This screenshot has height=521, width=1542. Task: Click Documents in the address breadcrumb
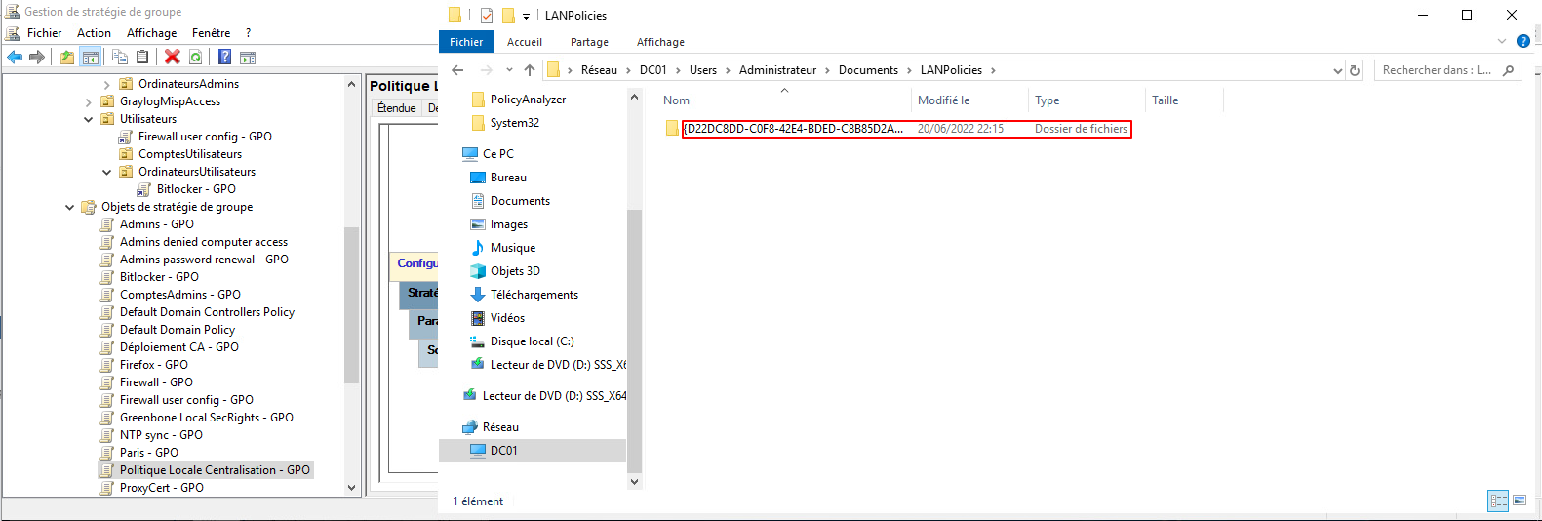[868, 70]
